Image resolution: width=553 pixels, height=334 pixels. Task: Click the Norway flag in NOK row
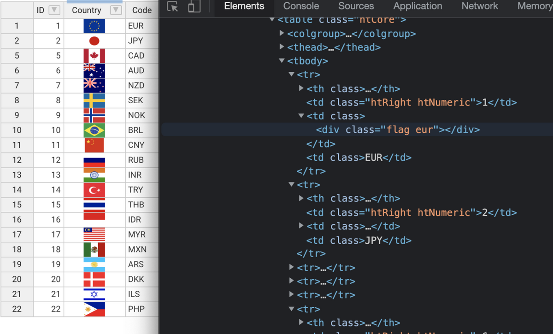pyautogui.click(x=94, y=115)
